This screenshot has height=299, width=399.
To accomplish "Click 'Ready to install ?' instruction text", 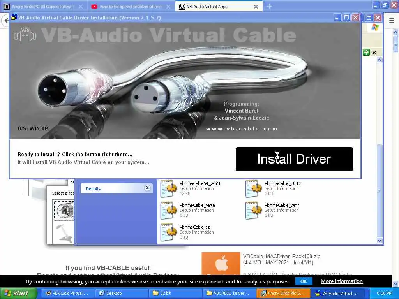I will [75, 154].
